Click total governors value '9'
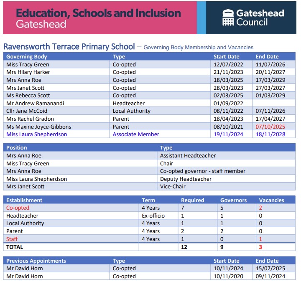 222,247
